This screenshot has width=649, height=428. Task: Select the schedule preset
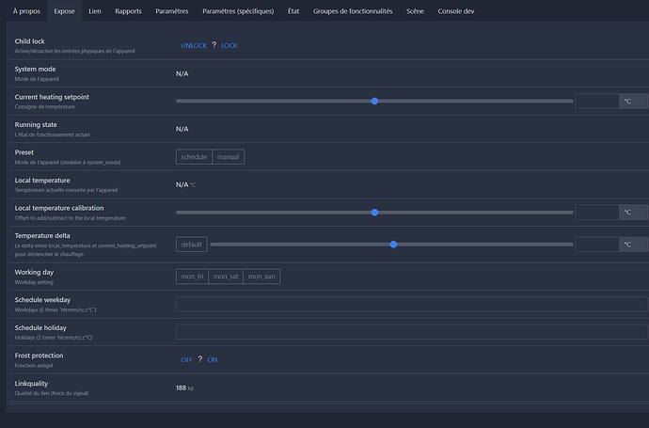coord(194,157)
